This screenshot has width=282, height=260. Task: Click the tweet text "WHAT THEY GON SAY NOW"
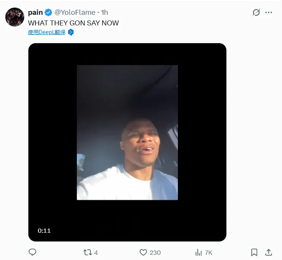73,23
